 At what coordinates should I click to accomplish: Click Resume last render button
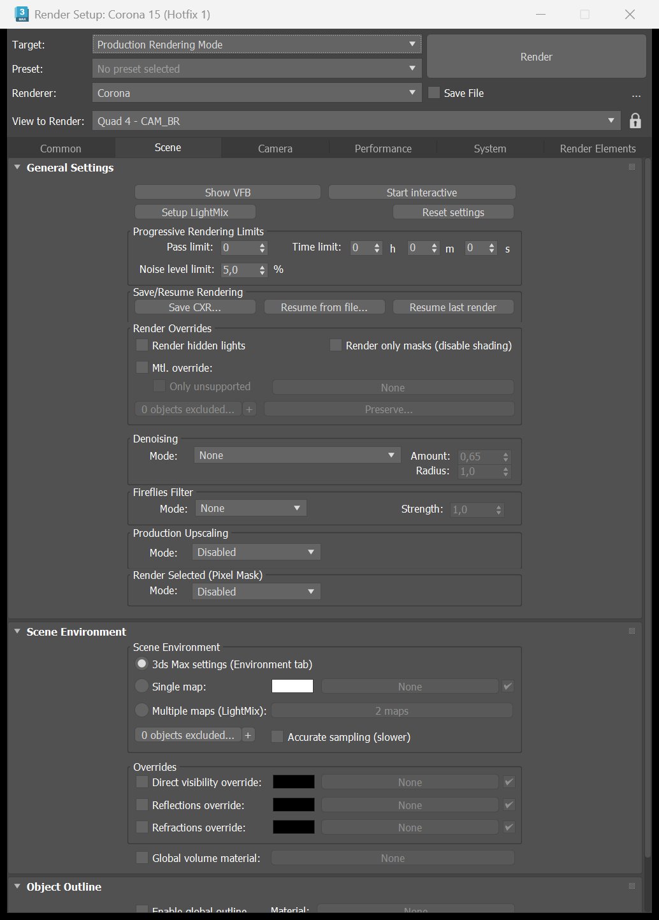[x=453, y=307]
